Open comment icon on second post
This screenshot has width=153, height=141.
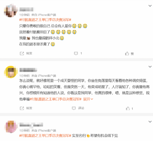pyautogui.click(x=74, y=108)
